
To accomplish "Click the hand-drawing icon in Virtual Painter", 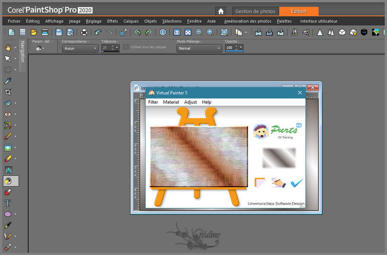I will click(279, 183).
